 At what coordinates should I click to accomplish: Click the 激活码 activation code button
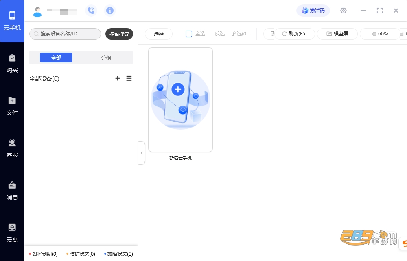point(313,11)
